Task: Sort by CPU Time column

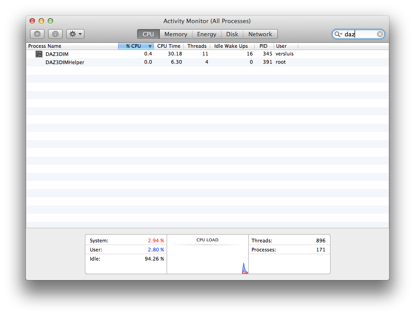Action: click(168, 46)
